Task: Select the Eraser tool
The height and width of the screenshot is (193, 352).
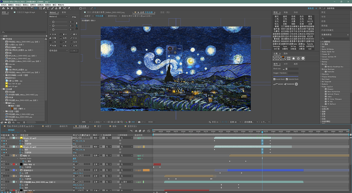Action: [60, 8]
